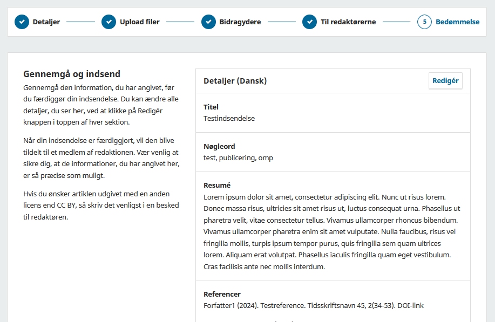The image size is (495, 322).
Task: Click the checkmark icon beside Bidragydere
Action: (x=208, y=22)
